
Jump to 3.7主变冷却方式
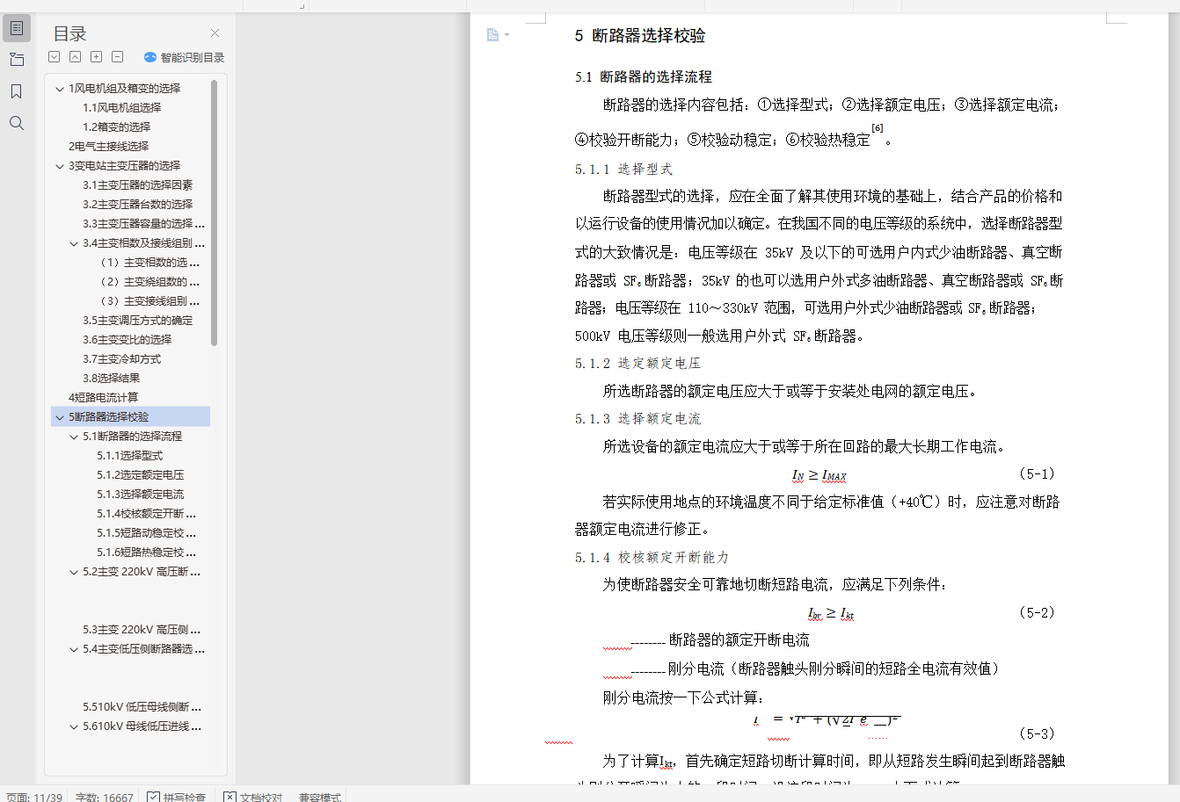[122, 358]
